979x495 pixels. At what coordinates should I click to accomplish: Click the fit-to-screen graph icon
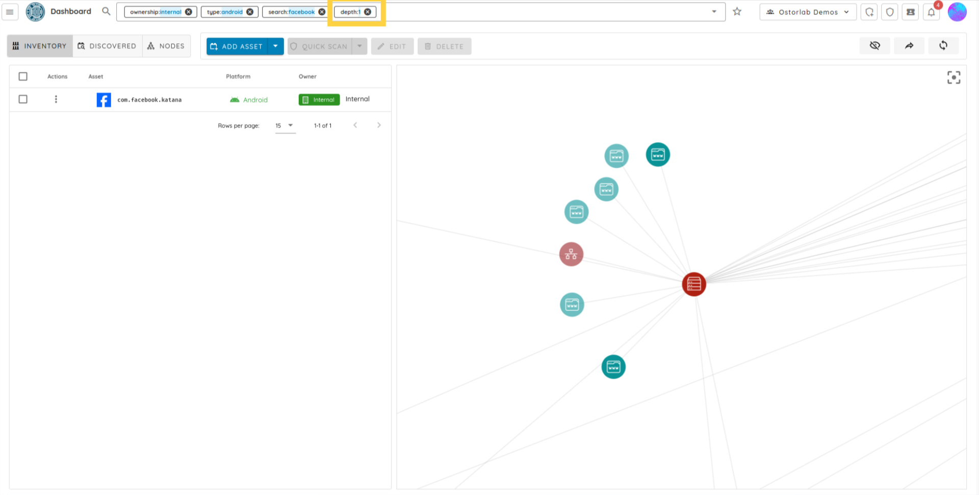click(954, 77)
